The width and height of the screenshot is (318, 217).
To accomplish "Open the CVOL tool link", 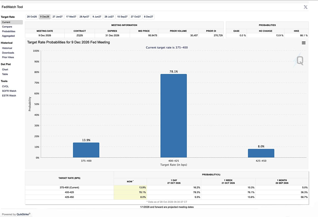I will [5, 86].
